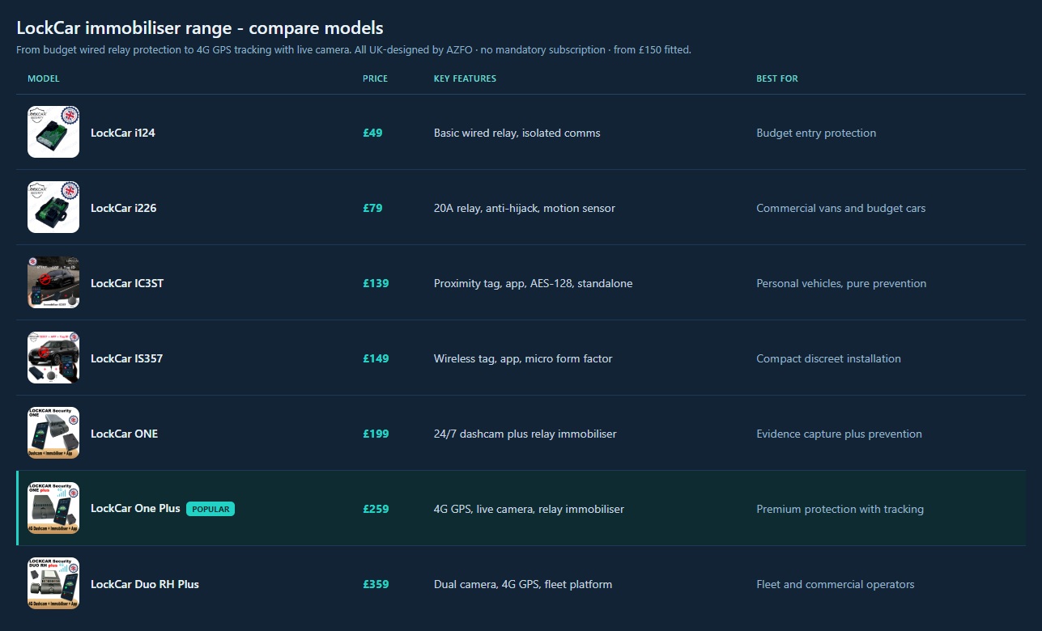Click 'Commercial vans and budget cars' text
This screenshot has width=1042, height=631.
pyautogui.click(x=841, y=208)
